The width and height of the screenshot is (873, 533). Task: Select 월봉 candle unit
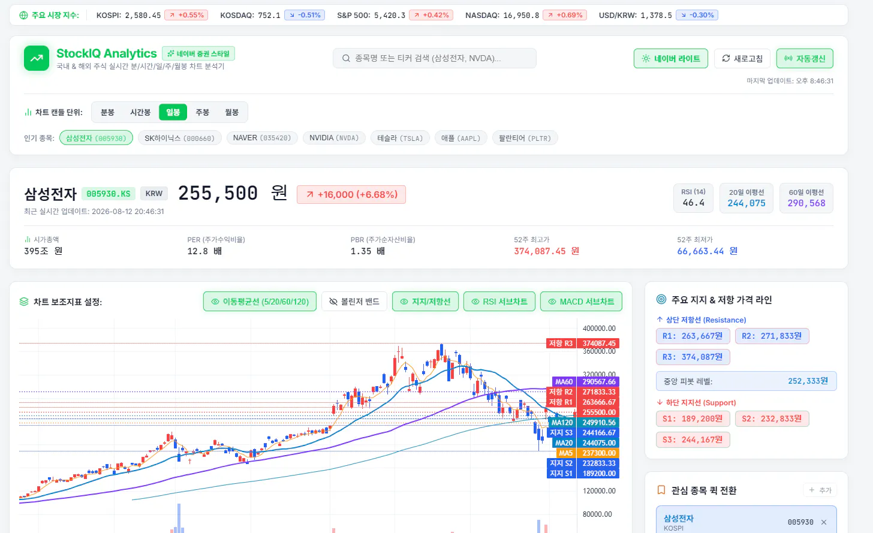232,112
